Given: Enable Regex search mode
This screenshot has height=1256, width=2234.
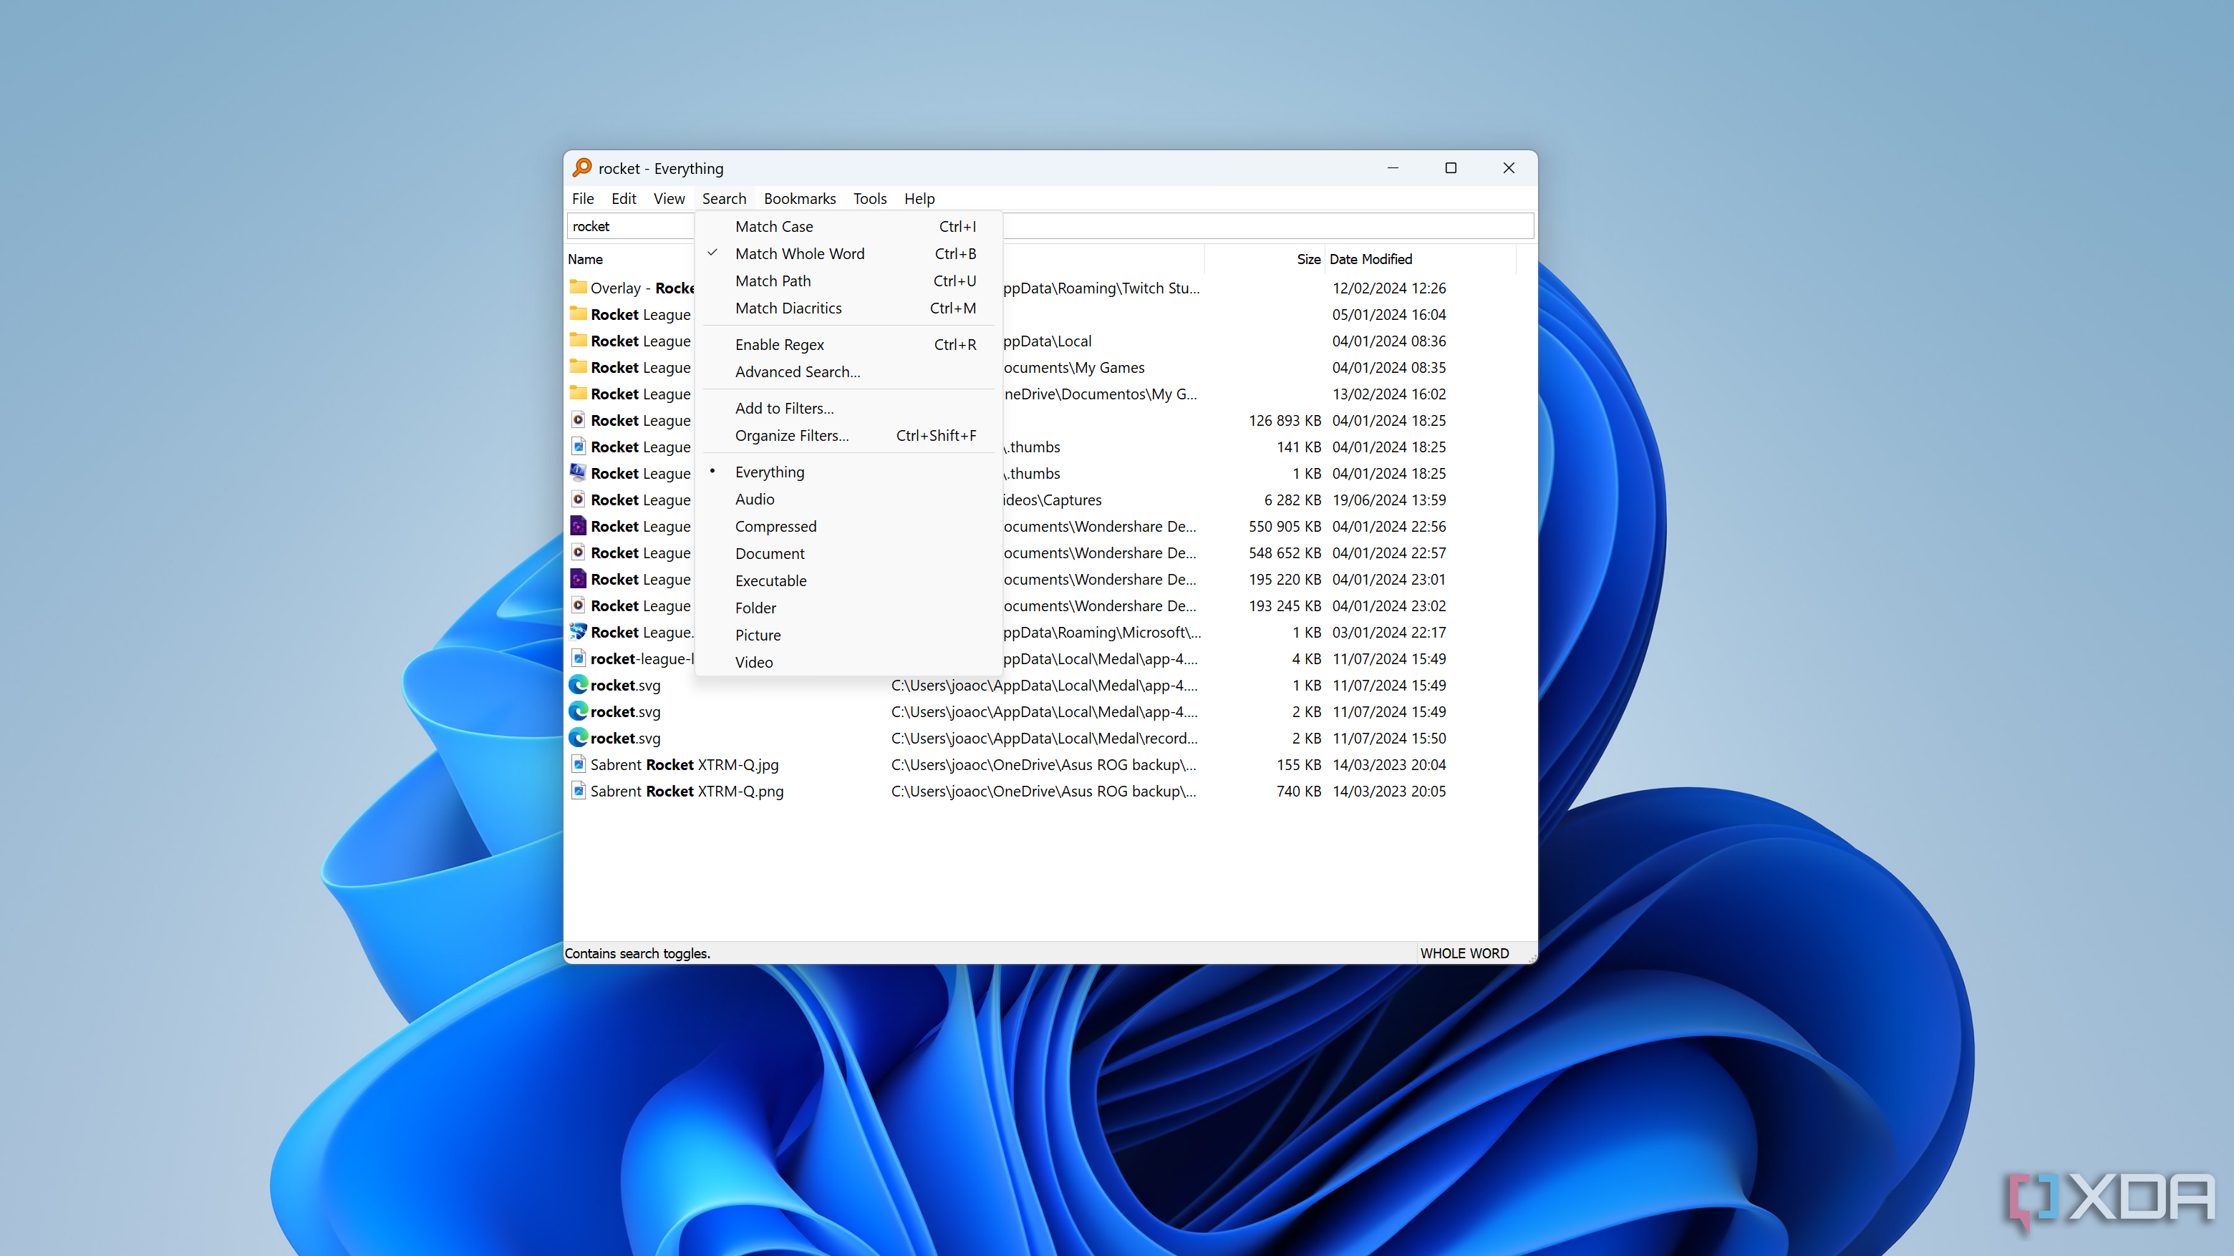Looking at the screenshot, I should [x=780, y=344].
